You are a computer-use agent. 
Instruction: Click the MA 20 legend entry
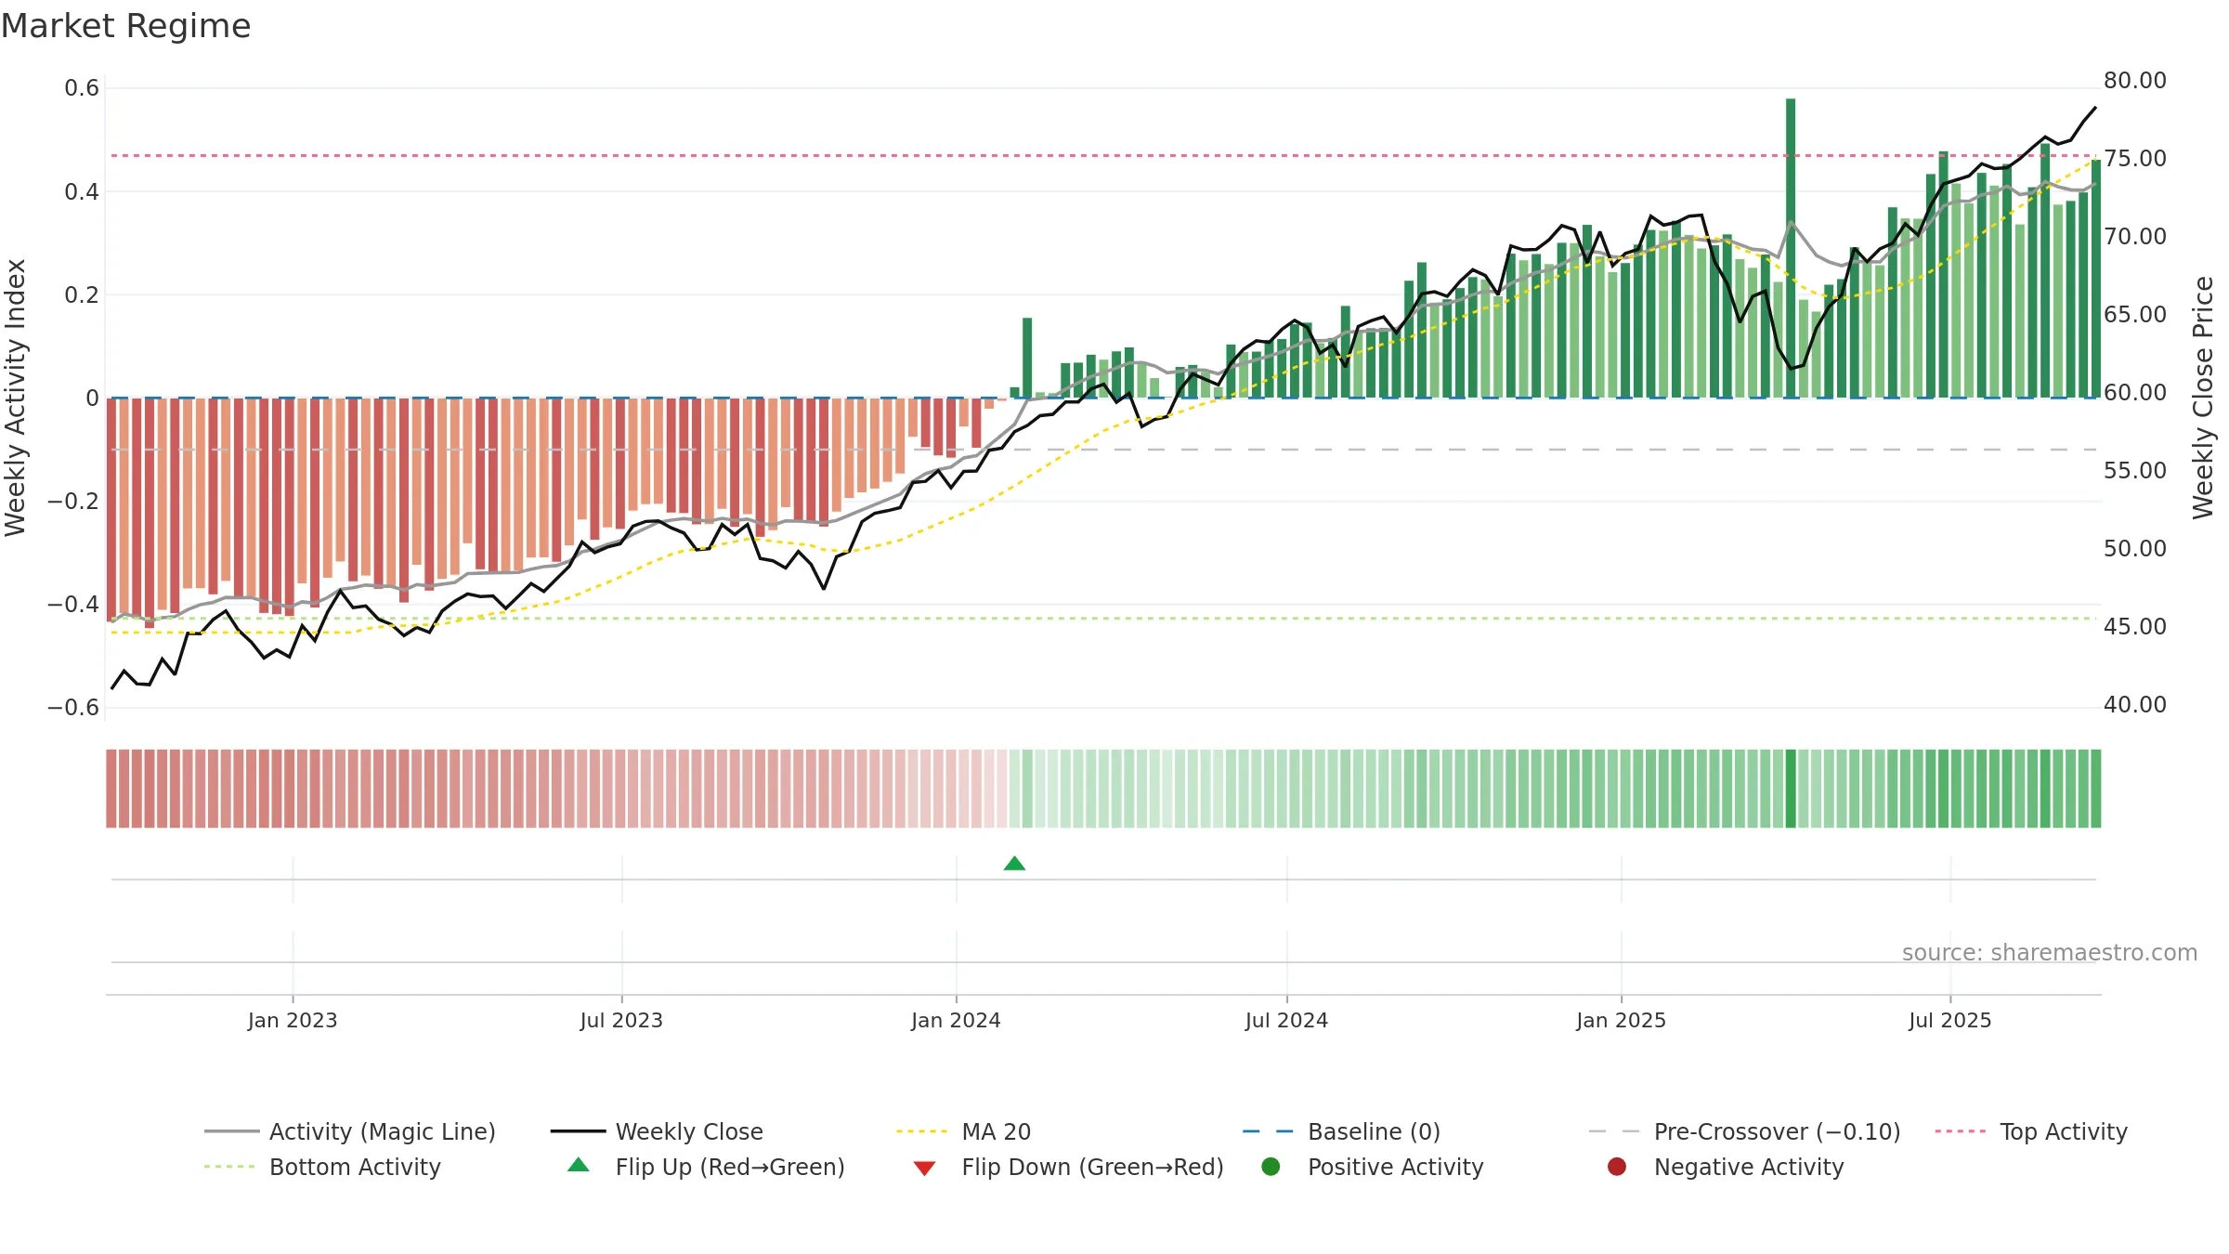click(x=963, y=1131)
